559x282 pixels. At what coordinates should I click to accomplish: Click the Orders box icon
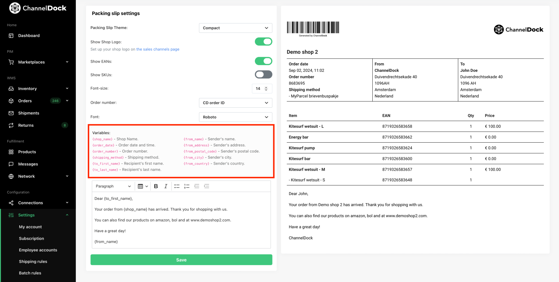(11, 101)
